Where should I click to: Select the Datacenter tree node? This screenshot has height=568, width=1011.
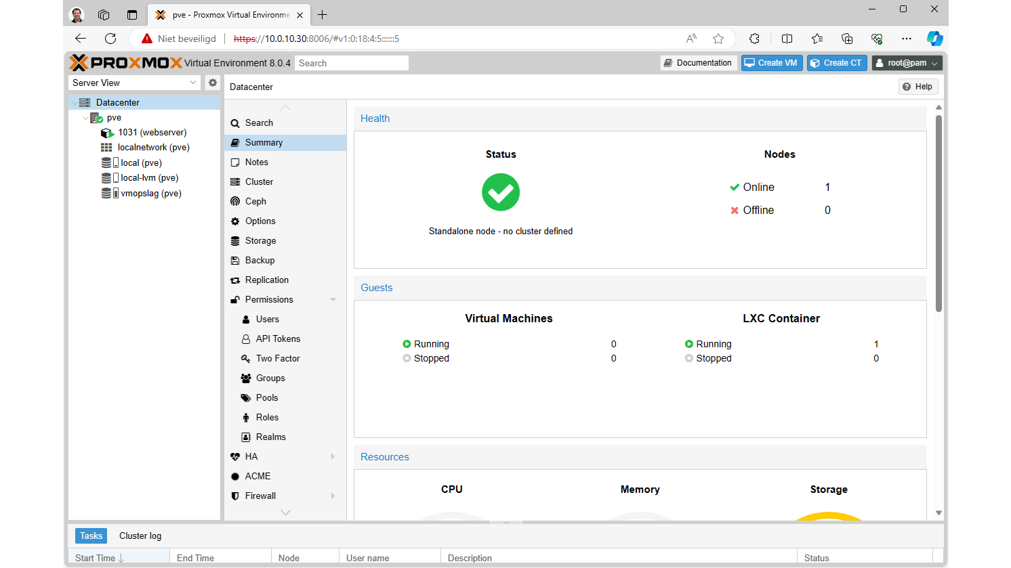click(x=144, y=102)
